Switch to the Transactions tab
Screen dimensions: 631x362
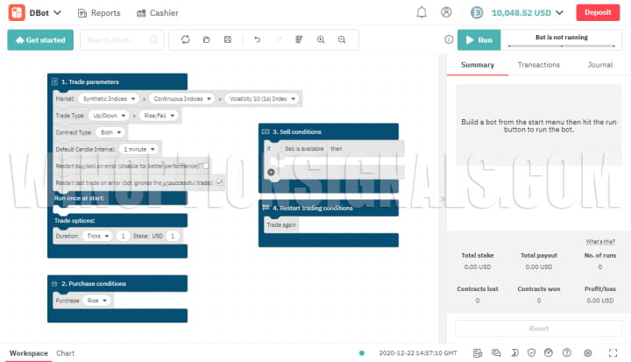[538, 65]
